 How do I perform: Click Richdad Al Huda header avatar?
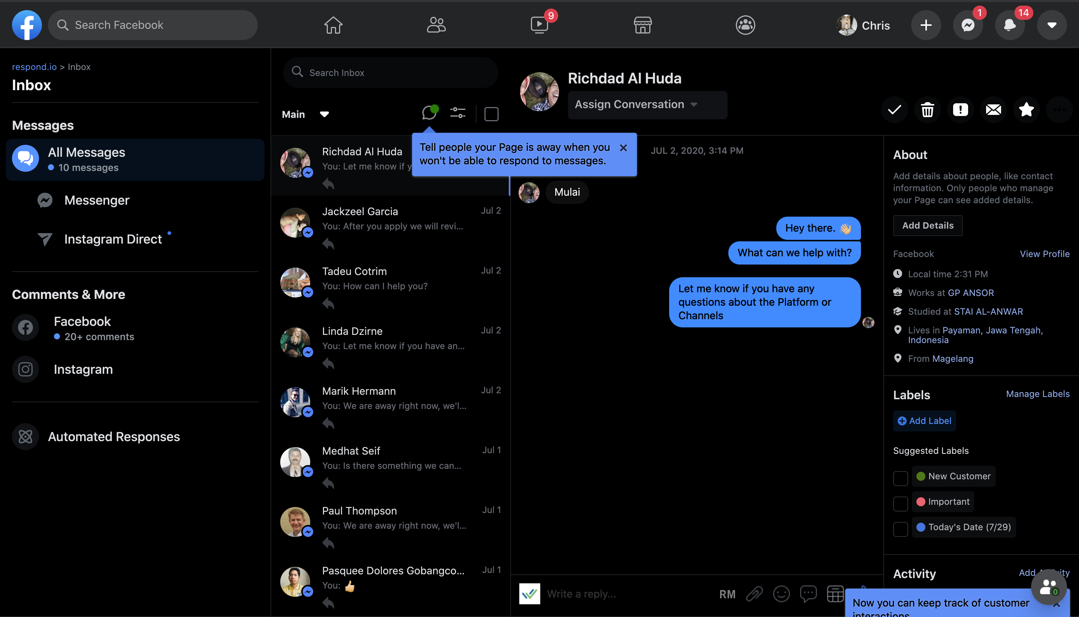click(539, 92)
